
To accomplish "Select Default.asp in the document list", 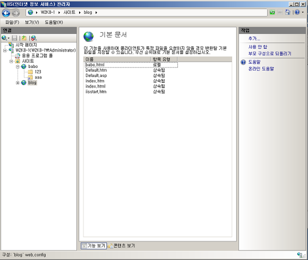I will click(x=131, y=75).
